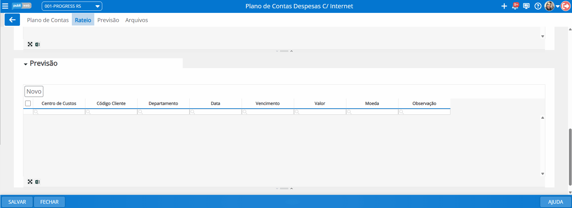Toggle the select-all checkbox in Previsão grid
Viewport: 572px width, 208px height.
28,103
